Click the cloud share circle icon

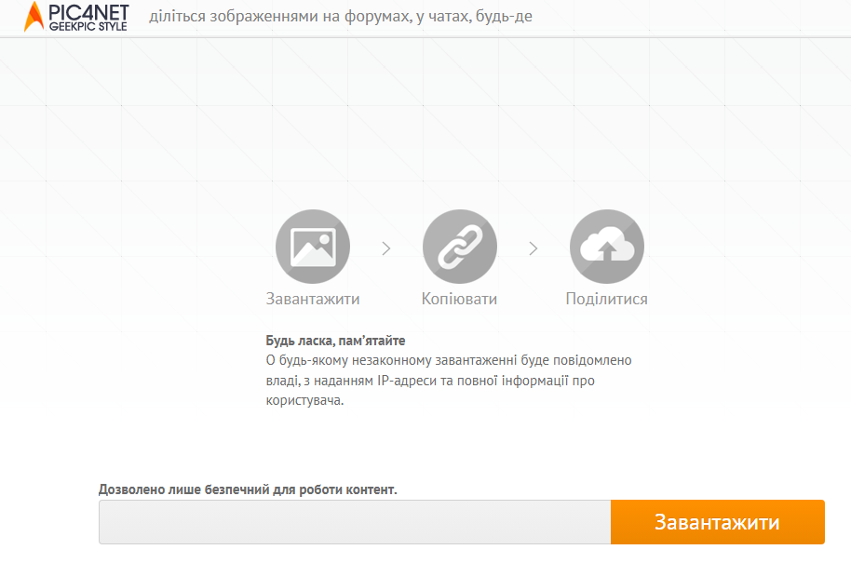click(607, 247)
